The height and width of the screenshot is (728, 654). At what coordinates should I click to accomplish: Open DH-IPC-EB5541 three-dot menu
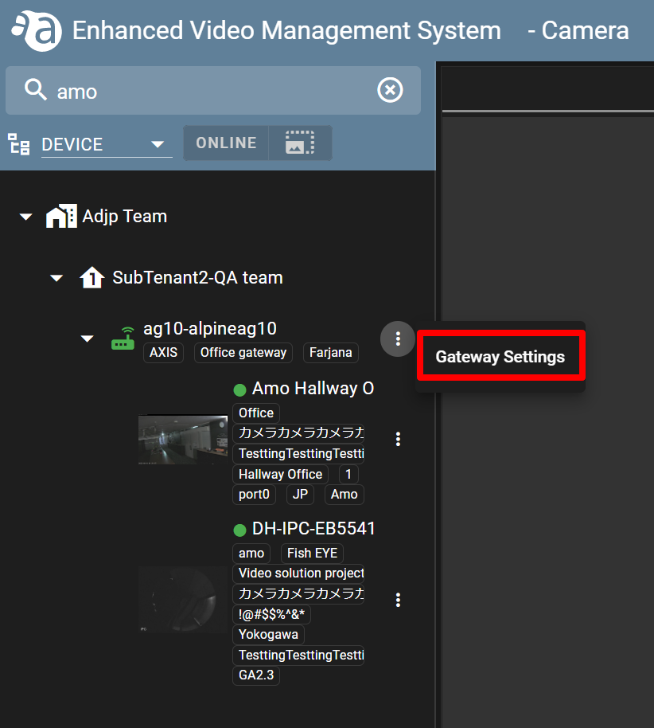398,600
